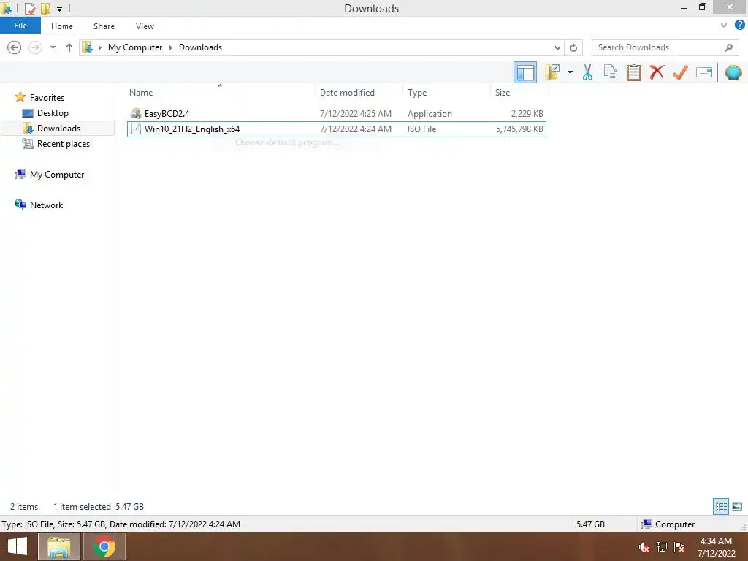748x561 pixels.
Task: Click the search magnifier icon
Action: point(728,47)
